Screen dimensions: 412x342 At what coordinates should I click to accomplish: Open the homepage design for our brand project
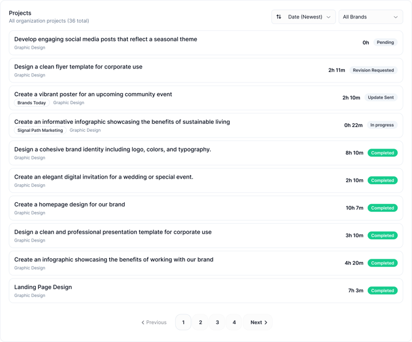click(70, 205)
